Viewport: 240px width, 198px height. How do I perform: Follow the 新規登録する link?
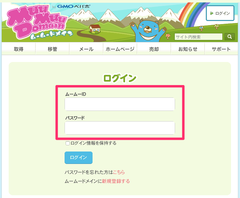(116, 181)
